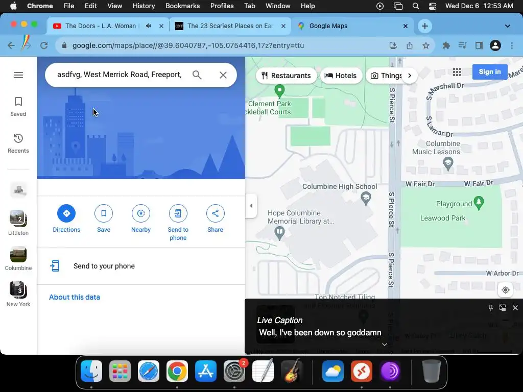Expand Live Caption chevron
The height and width of the screenshot is (392, 523).
pyautogui.click(x=384, y=345)
